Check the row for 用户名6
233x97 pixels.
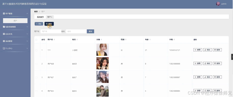[x=36, y=91]
